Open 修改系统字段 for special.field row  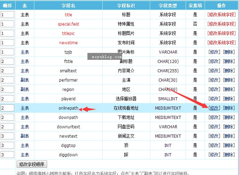(221, 24)
